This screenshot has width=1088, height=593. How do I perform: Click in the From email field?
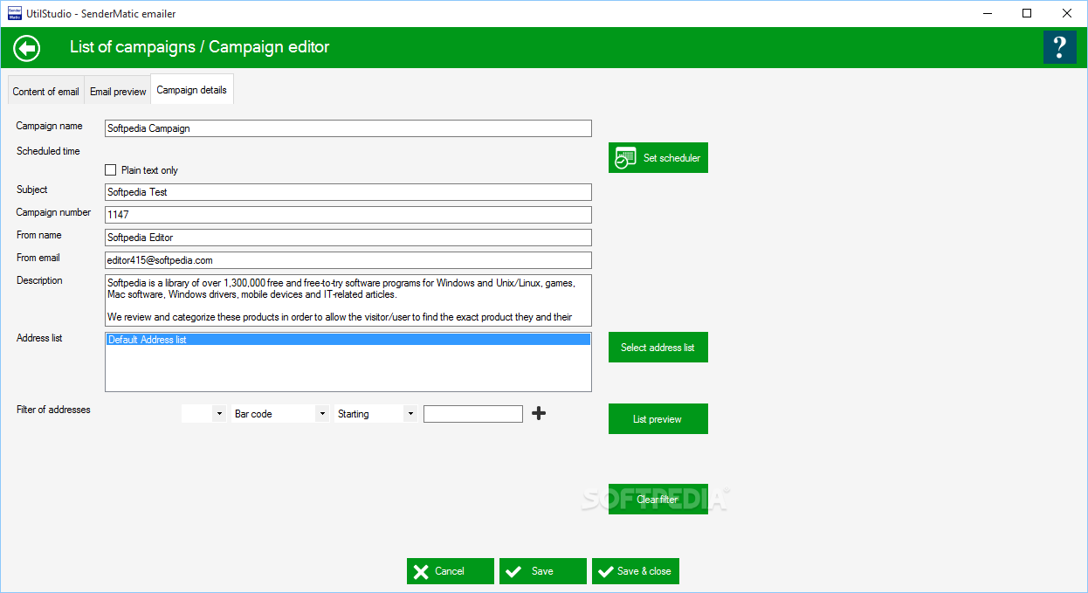click(x=348, y=260)
